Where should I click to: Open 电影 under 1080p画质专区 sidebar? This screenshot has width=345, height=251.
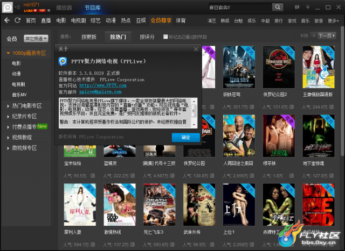pyautogui.click(x=16, y=63)
